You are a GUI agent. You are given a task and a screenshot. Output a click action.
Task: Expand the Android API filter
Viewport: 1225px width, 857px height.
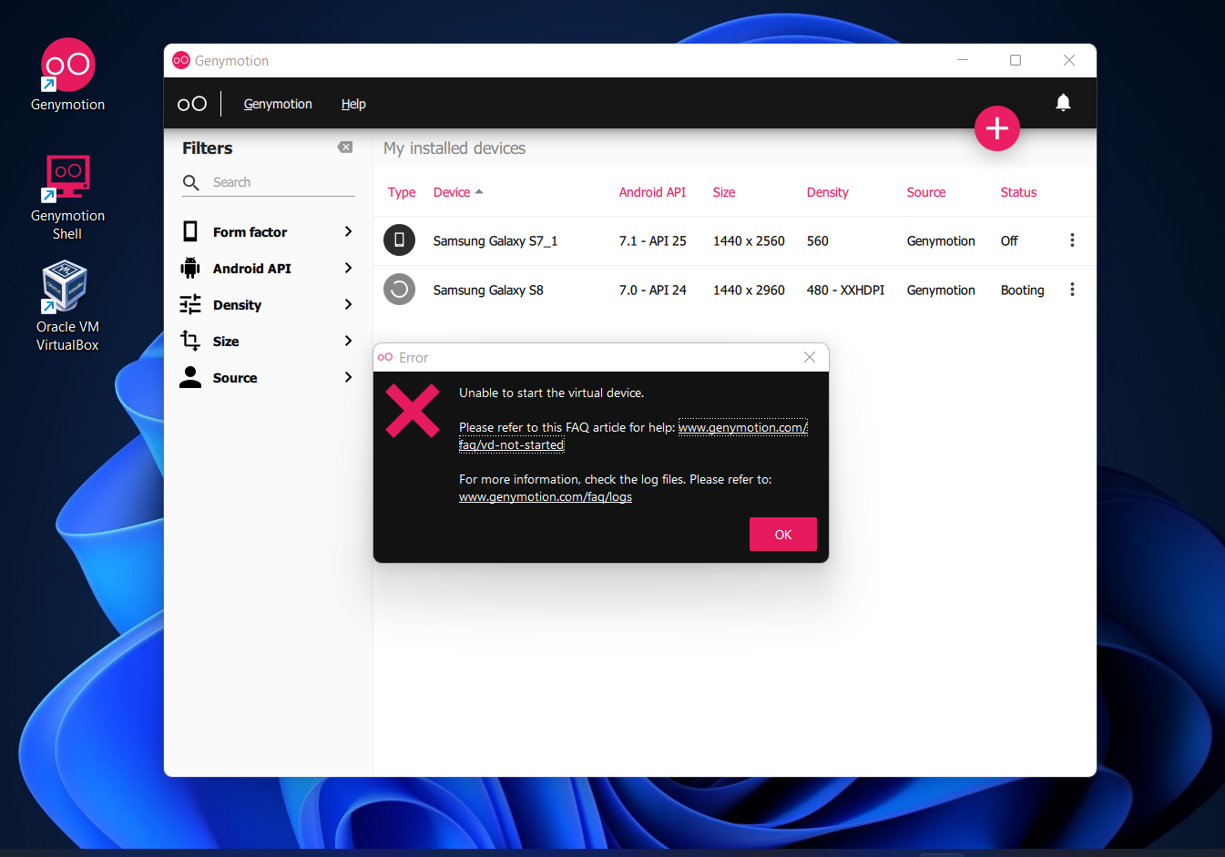[x=267, y=269]
